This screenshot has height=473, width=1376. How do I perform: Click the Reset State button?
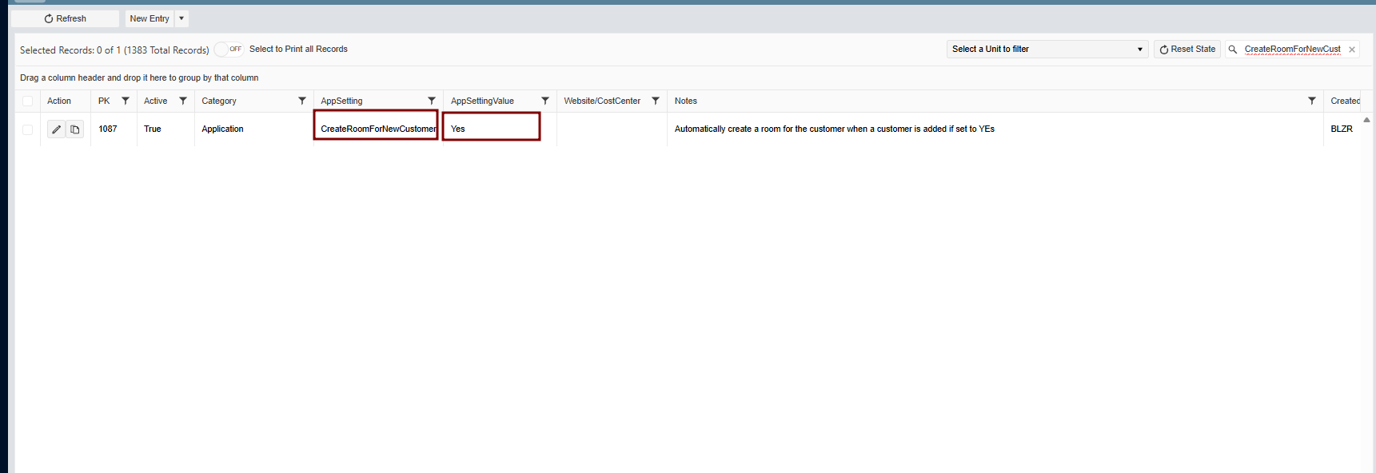1187,49
